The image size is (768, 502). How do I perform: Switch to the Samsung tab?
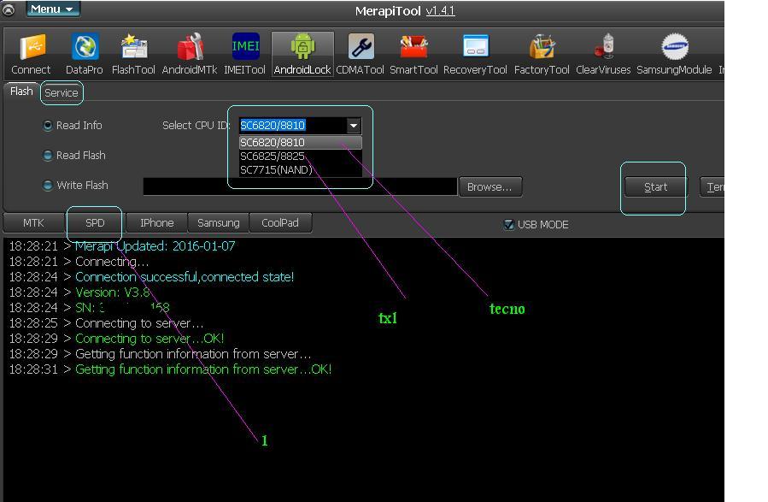click(x=219, y=222)
